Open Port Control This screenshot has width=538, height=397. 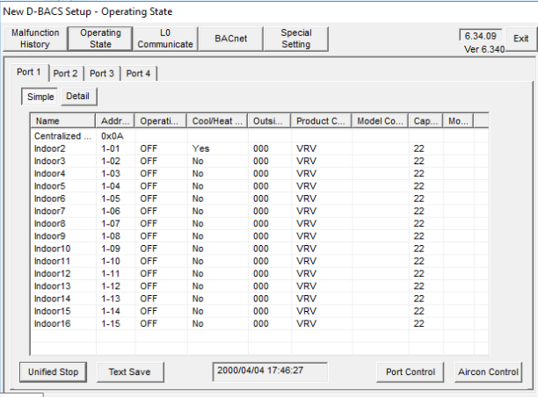coord(411,372)
